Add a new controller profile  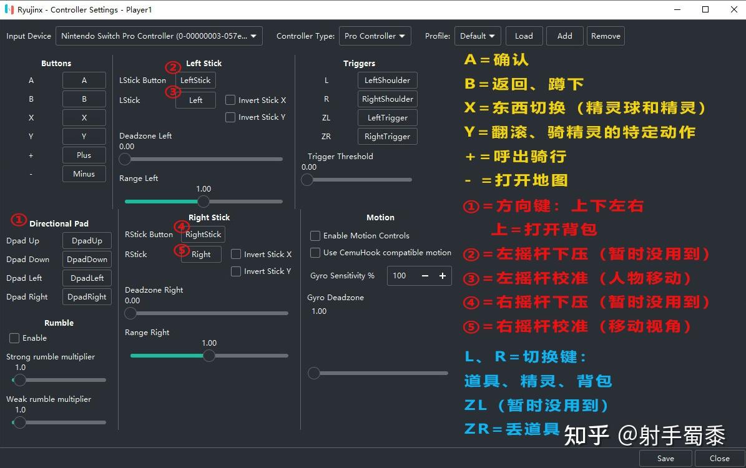tap(564, 36)
